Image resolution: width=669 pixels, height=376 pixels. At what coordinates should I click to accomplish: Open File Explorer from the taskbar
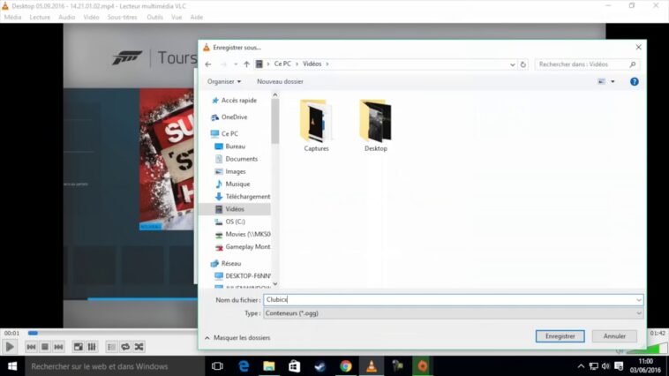click(269, 366)
